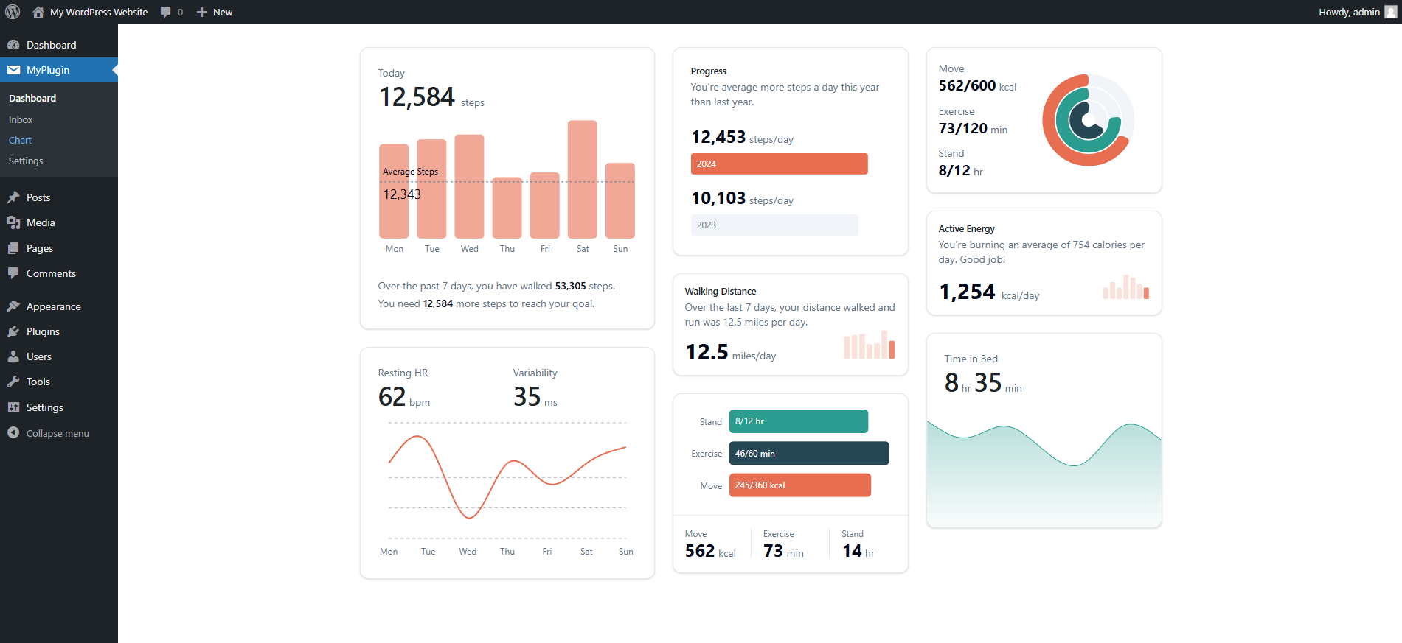Viewport: 1402px width, 643px height.
Task: Click the 2024 orange progress bar
Action: click(779, 164)
